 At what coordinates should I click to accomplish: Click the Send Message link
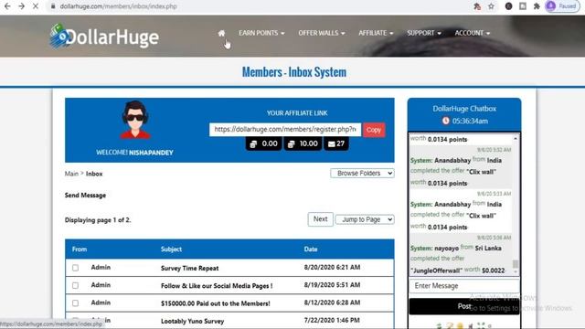(85, 196)
